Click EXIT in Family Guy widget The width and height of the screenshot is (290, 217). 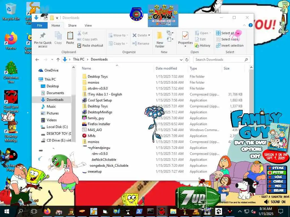pos(255,156)
